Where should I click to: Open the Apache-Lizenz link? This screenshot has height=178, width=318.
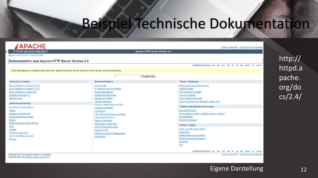click(16, 99)
